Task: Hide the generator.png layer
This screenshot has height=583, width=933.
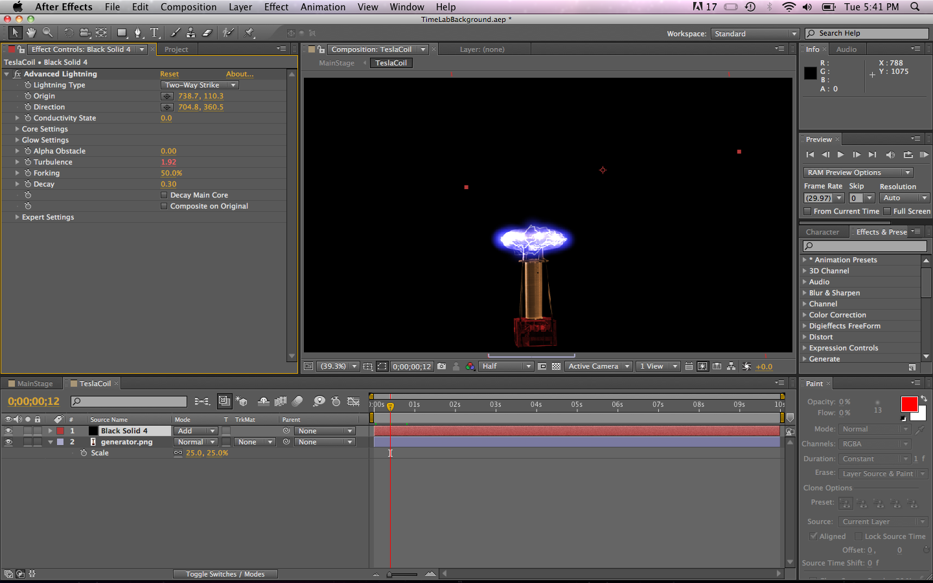Action: point(8,442)
